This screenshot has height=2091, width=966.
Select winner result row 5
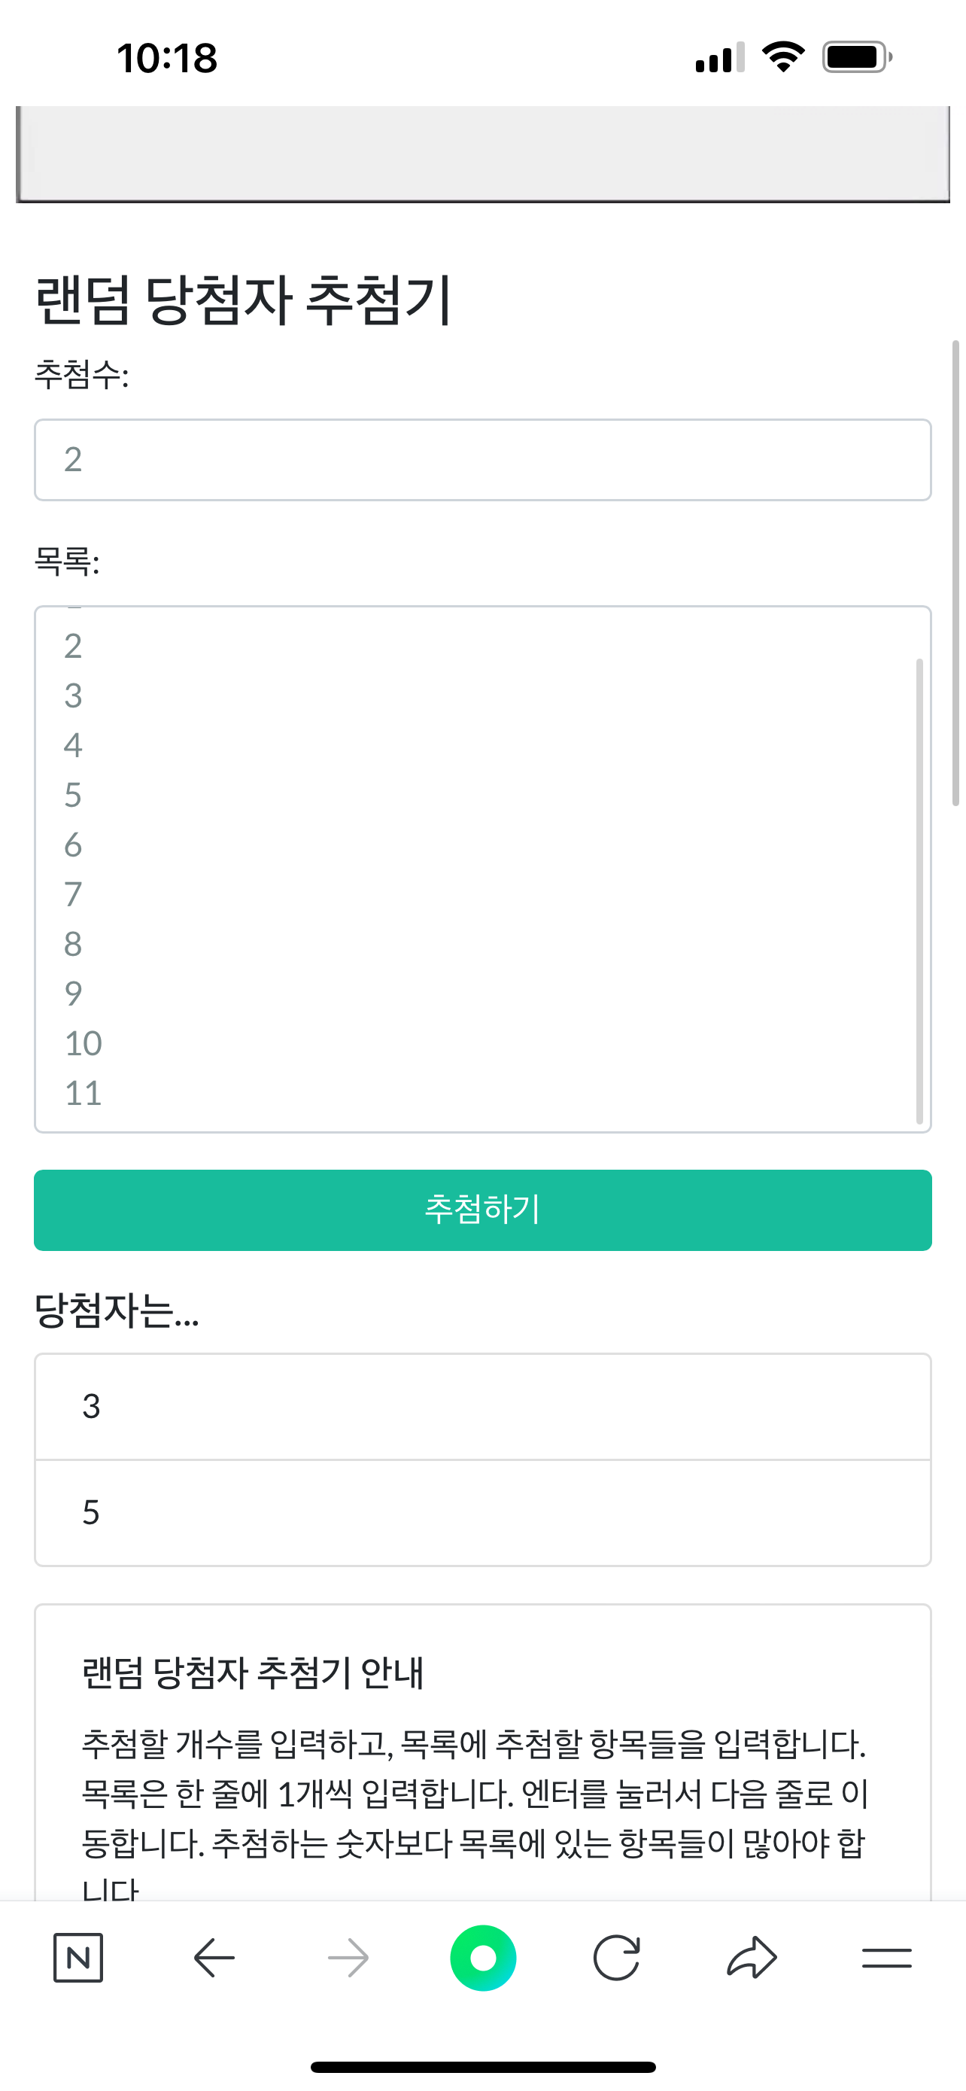click(482, 1513)
